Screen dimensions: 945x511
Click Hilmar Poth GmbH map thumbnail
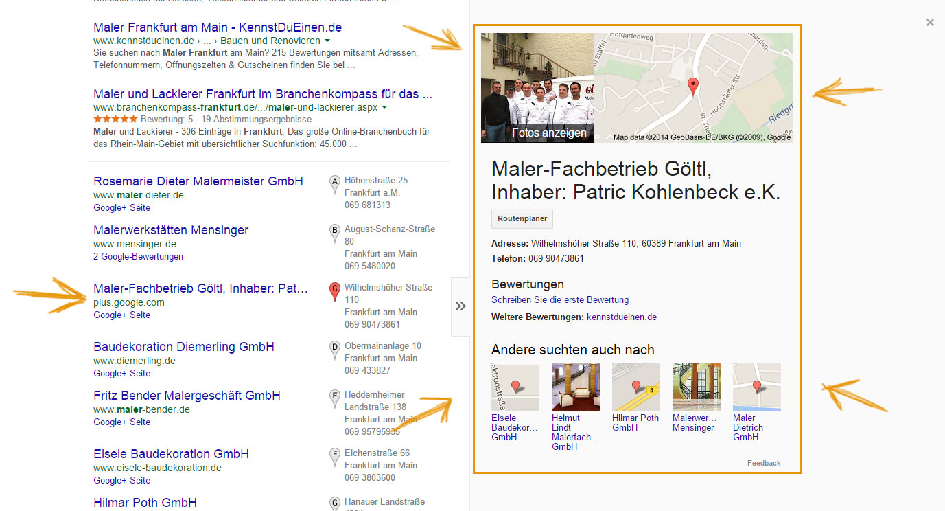click(636, 387)
